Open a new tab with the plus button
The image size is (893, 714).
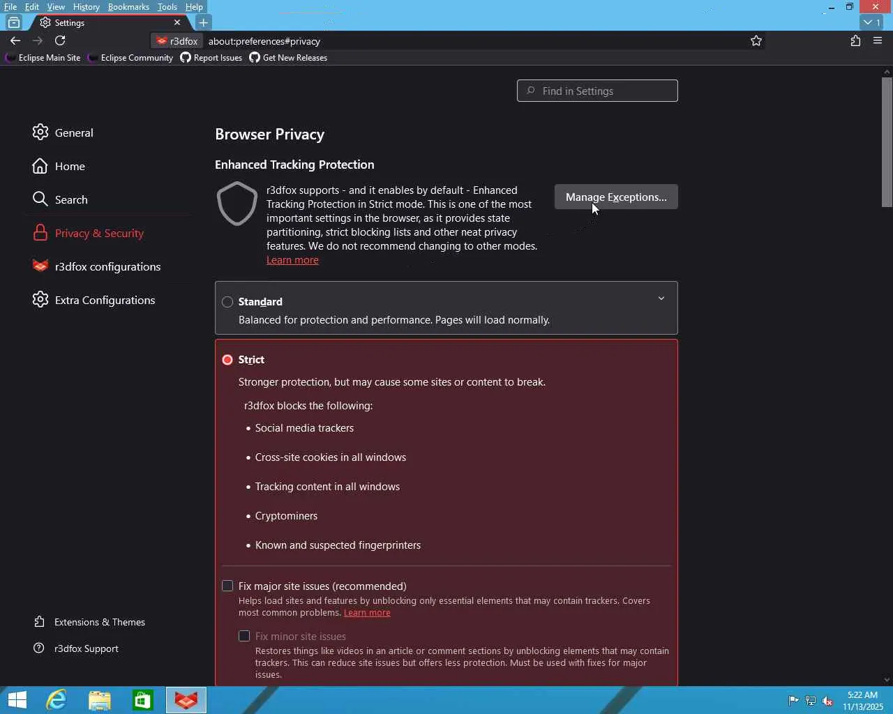(204, 22)
